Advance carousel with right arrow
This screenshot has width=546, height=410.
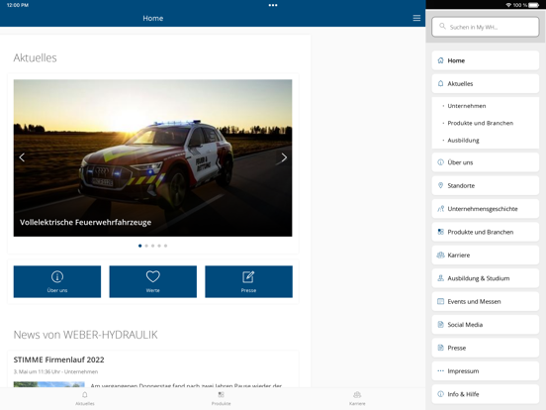tap(284, 157)
